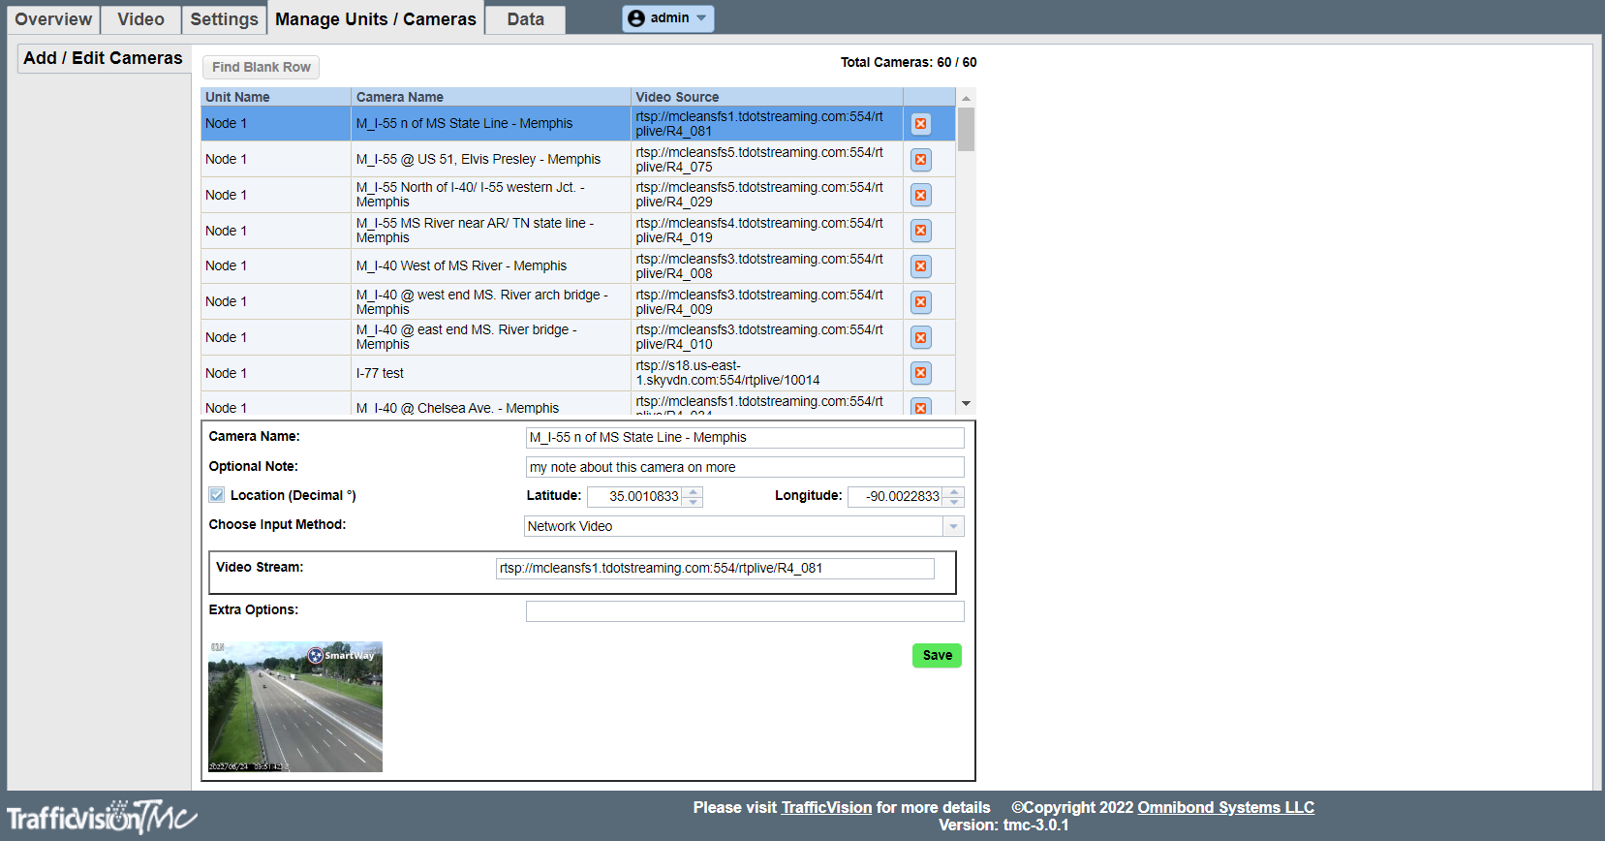Select the M_I-40 east end MS River bridge row
Screen dimensions: 1605x841
(x=578, y=337)
